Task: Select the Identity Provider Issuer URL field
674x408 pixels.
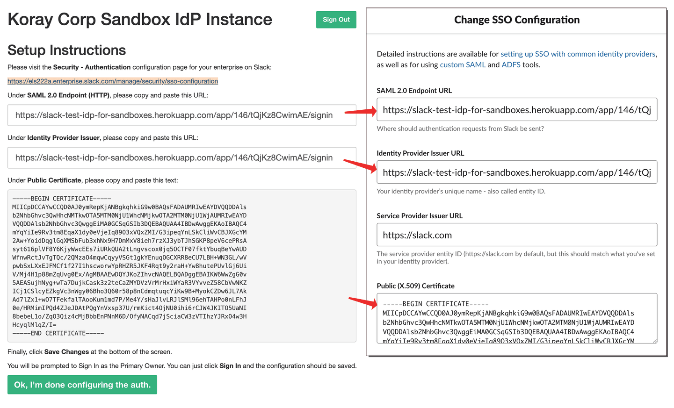Action: [516, 172]
